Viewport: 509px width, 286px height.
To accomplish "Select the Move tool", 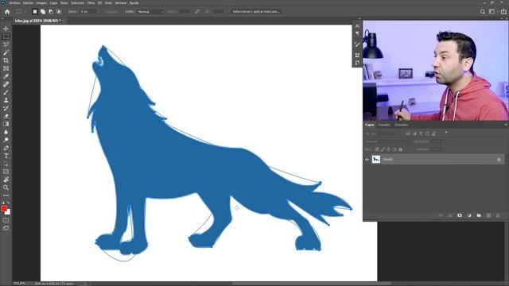I will pyautogui.click(x=6, y=29).
